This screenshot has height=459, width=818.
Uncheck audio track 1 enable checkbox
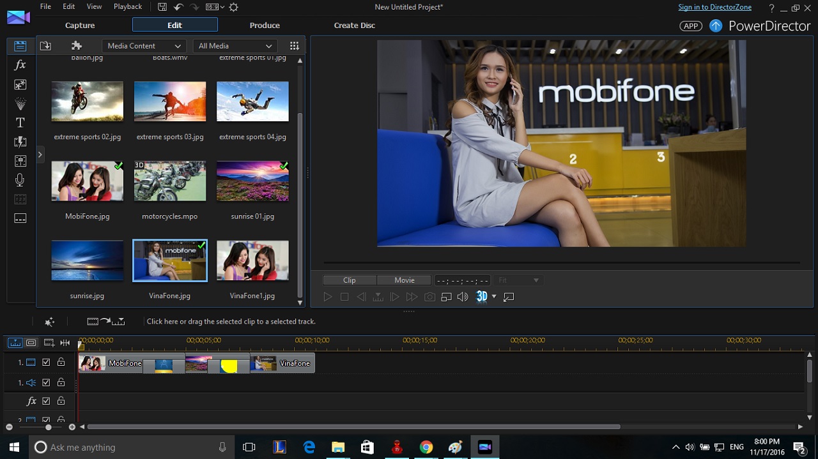click(x=46, y=382)
